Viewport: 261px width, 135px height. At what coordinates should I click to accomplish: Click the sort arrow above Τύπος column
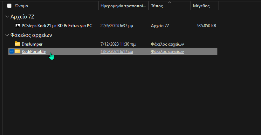[170, 2]
